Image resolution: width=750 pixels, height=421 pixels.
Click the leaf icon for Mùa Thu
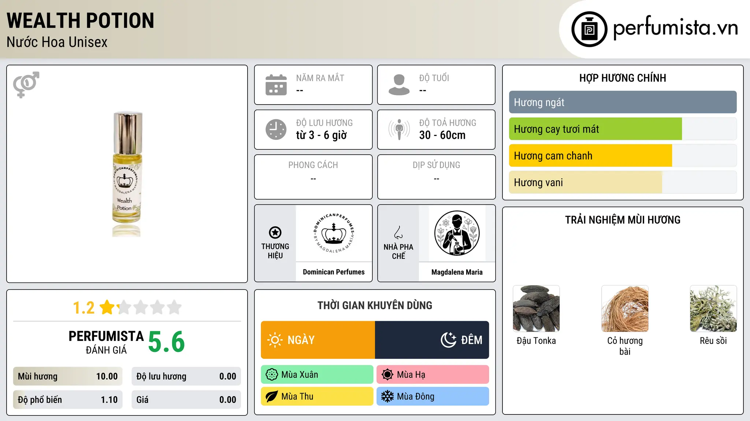(x=272, y=397)
